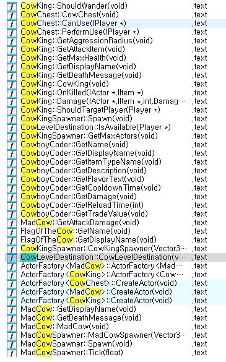This screenshot has height=362, width=226.
Task: Select MadCowSpawner::Spawn(void) row
Action: point(77,344)
